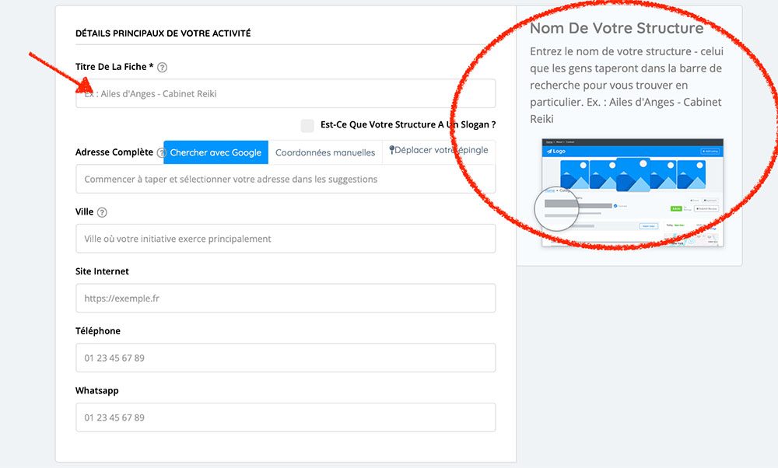This screenshot has height=468, width=778.
Task: Click the map pin icon in address tabs
Action: click(392, 149)
